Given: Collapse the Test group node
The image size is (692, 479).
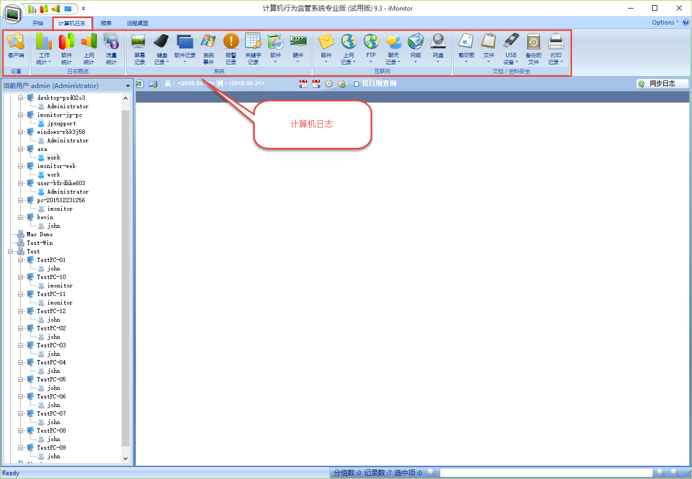Looking at the screenshot, I should [11, 251].
